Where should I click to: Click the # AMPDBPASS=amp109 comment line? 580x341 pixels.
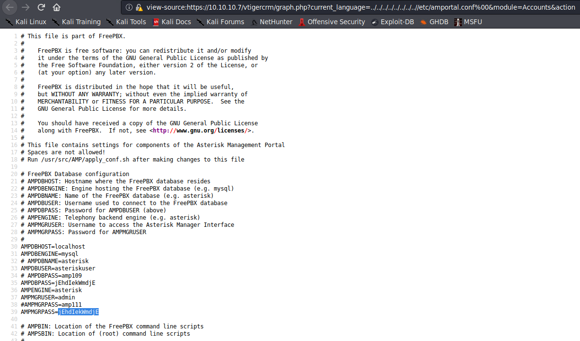click(x=51, y=276)
